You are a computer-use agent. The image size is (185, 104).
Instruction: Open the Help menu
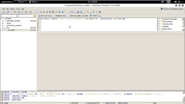[x=23, y=9]
